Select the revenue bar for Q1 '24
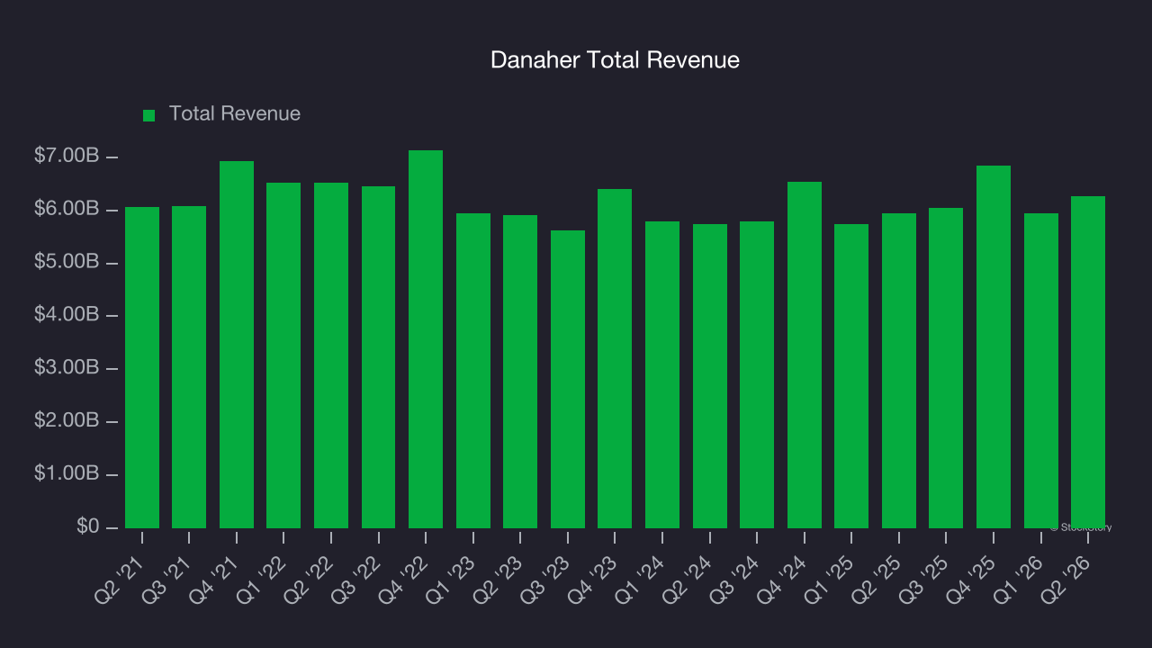 click(662, 374)
